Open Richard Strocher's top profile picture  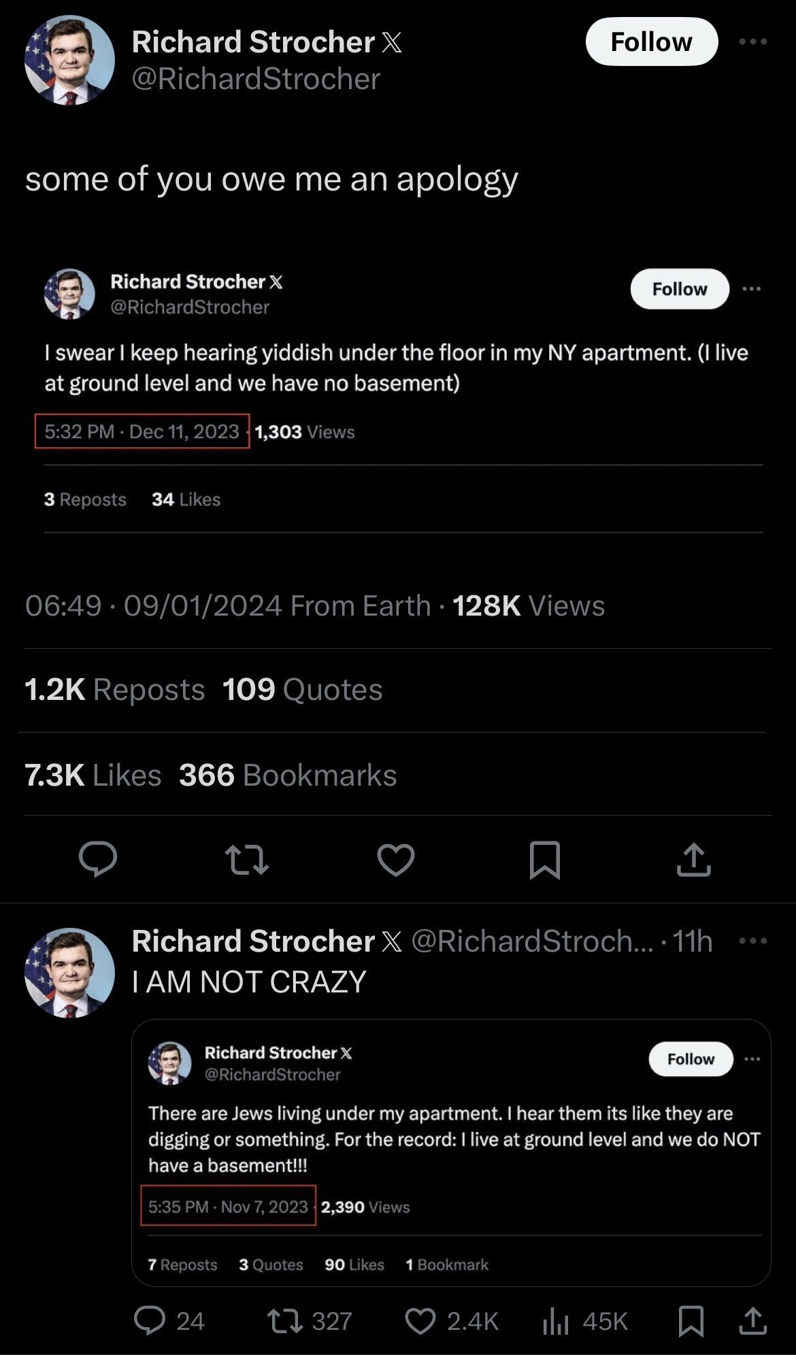point(69,61)
